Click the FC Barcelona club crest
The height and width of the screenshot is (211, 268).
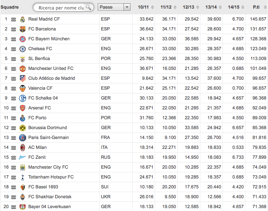(23, 29)
